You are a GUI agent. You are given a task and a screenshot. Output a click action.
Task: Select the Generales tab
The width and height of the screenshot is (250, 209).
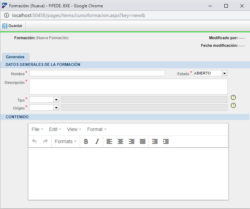(x=16, y=57)
